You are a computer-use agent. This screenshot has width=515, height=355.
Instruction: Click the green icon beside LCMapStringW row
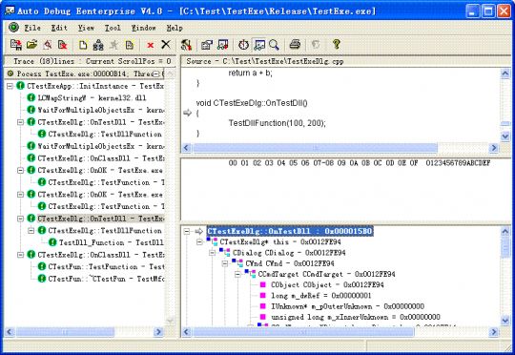pos(31,98)
